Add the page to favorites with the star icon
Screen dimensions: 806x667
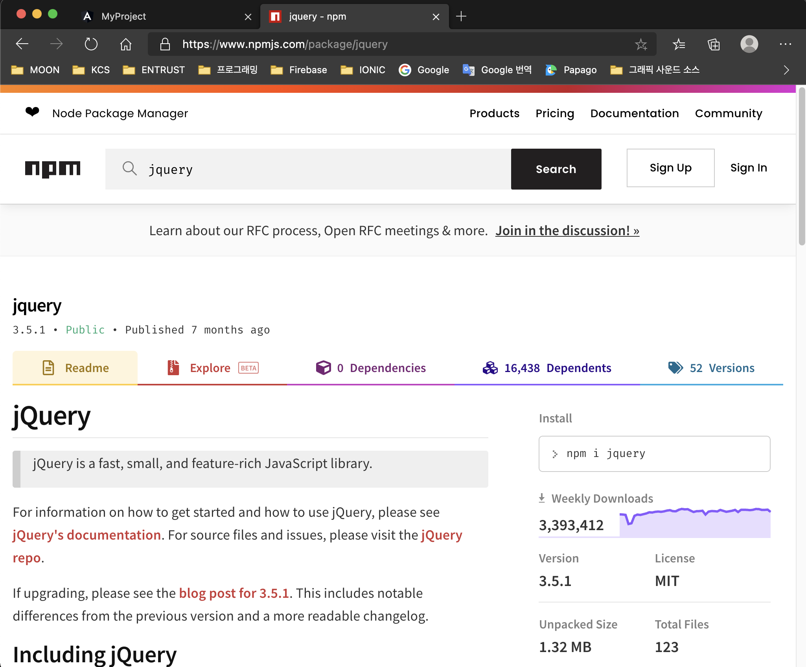click(x=641, y=44)
